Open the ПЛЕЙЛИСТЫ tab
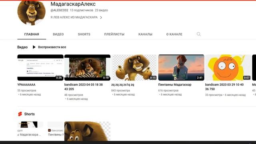Image resolution: width=256 pixels, height=144 pixels. (114, 34)
